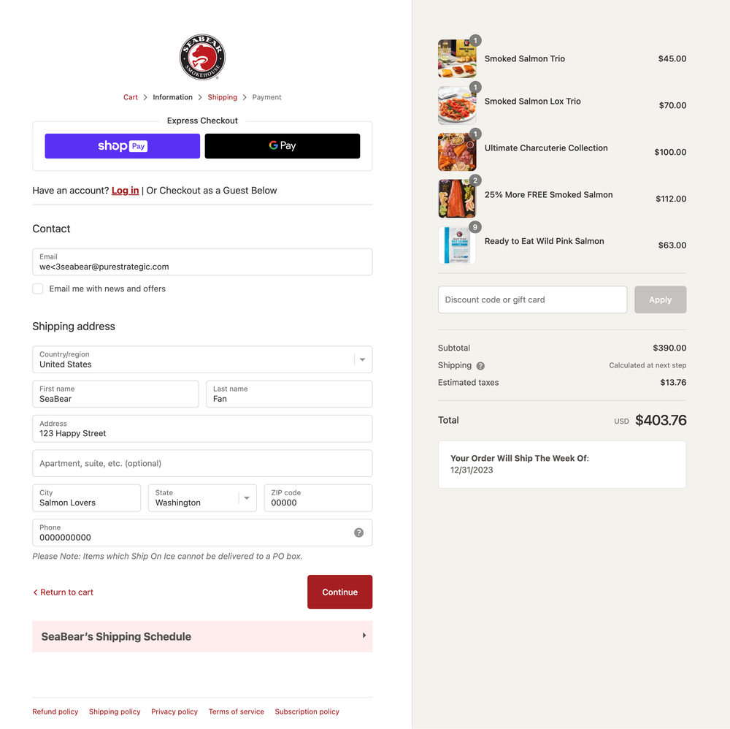This screenshot has width=730, height=729.
Task: Click the Discount code or gift card field
Action: [x=533, y=299]
